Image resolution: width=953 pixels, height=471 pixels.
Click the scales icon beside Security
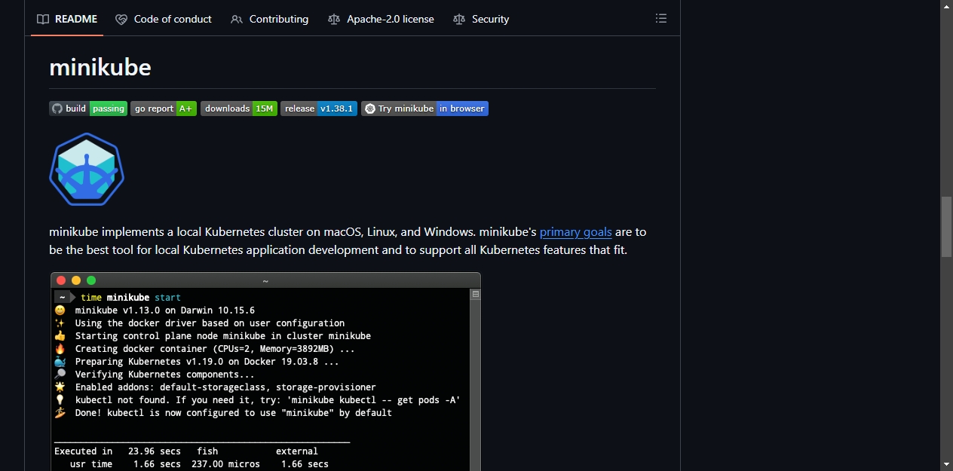[x=459, y=19]
